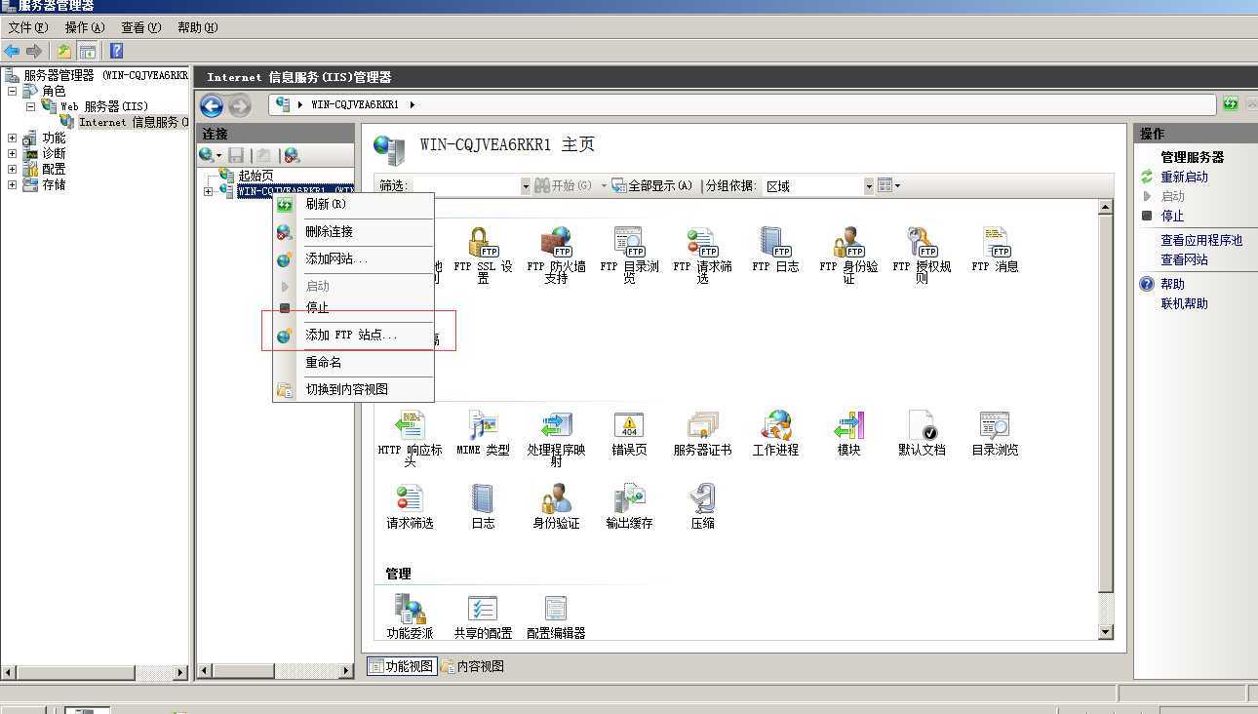The height and width of the screenshot is (714, 1258).
Task: Open the 错误页 (404) feature
Action: (629, 432)
